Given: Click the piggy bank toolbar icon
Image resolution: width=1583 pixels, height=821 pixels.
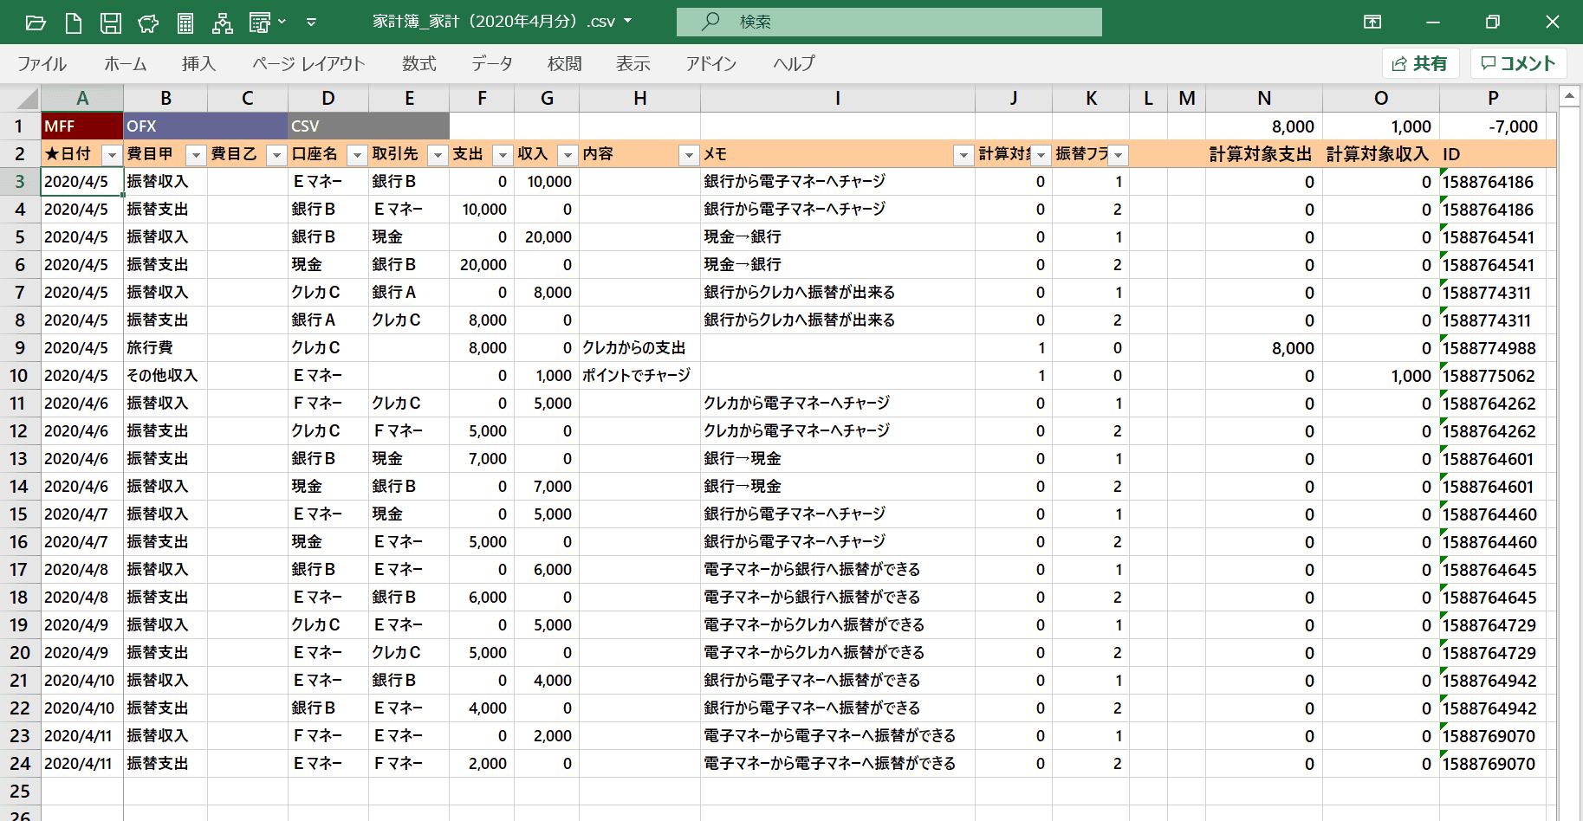Looking at the screenshot, I should pyautogui.click(x=148, y=23).
